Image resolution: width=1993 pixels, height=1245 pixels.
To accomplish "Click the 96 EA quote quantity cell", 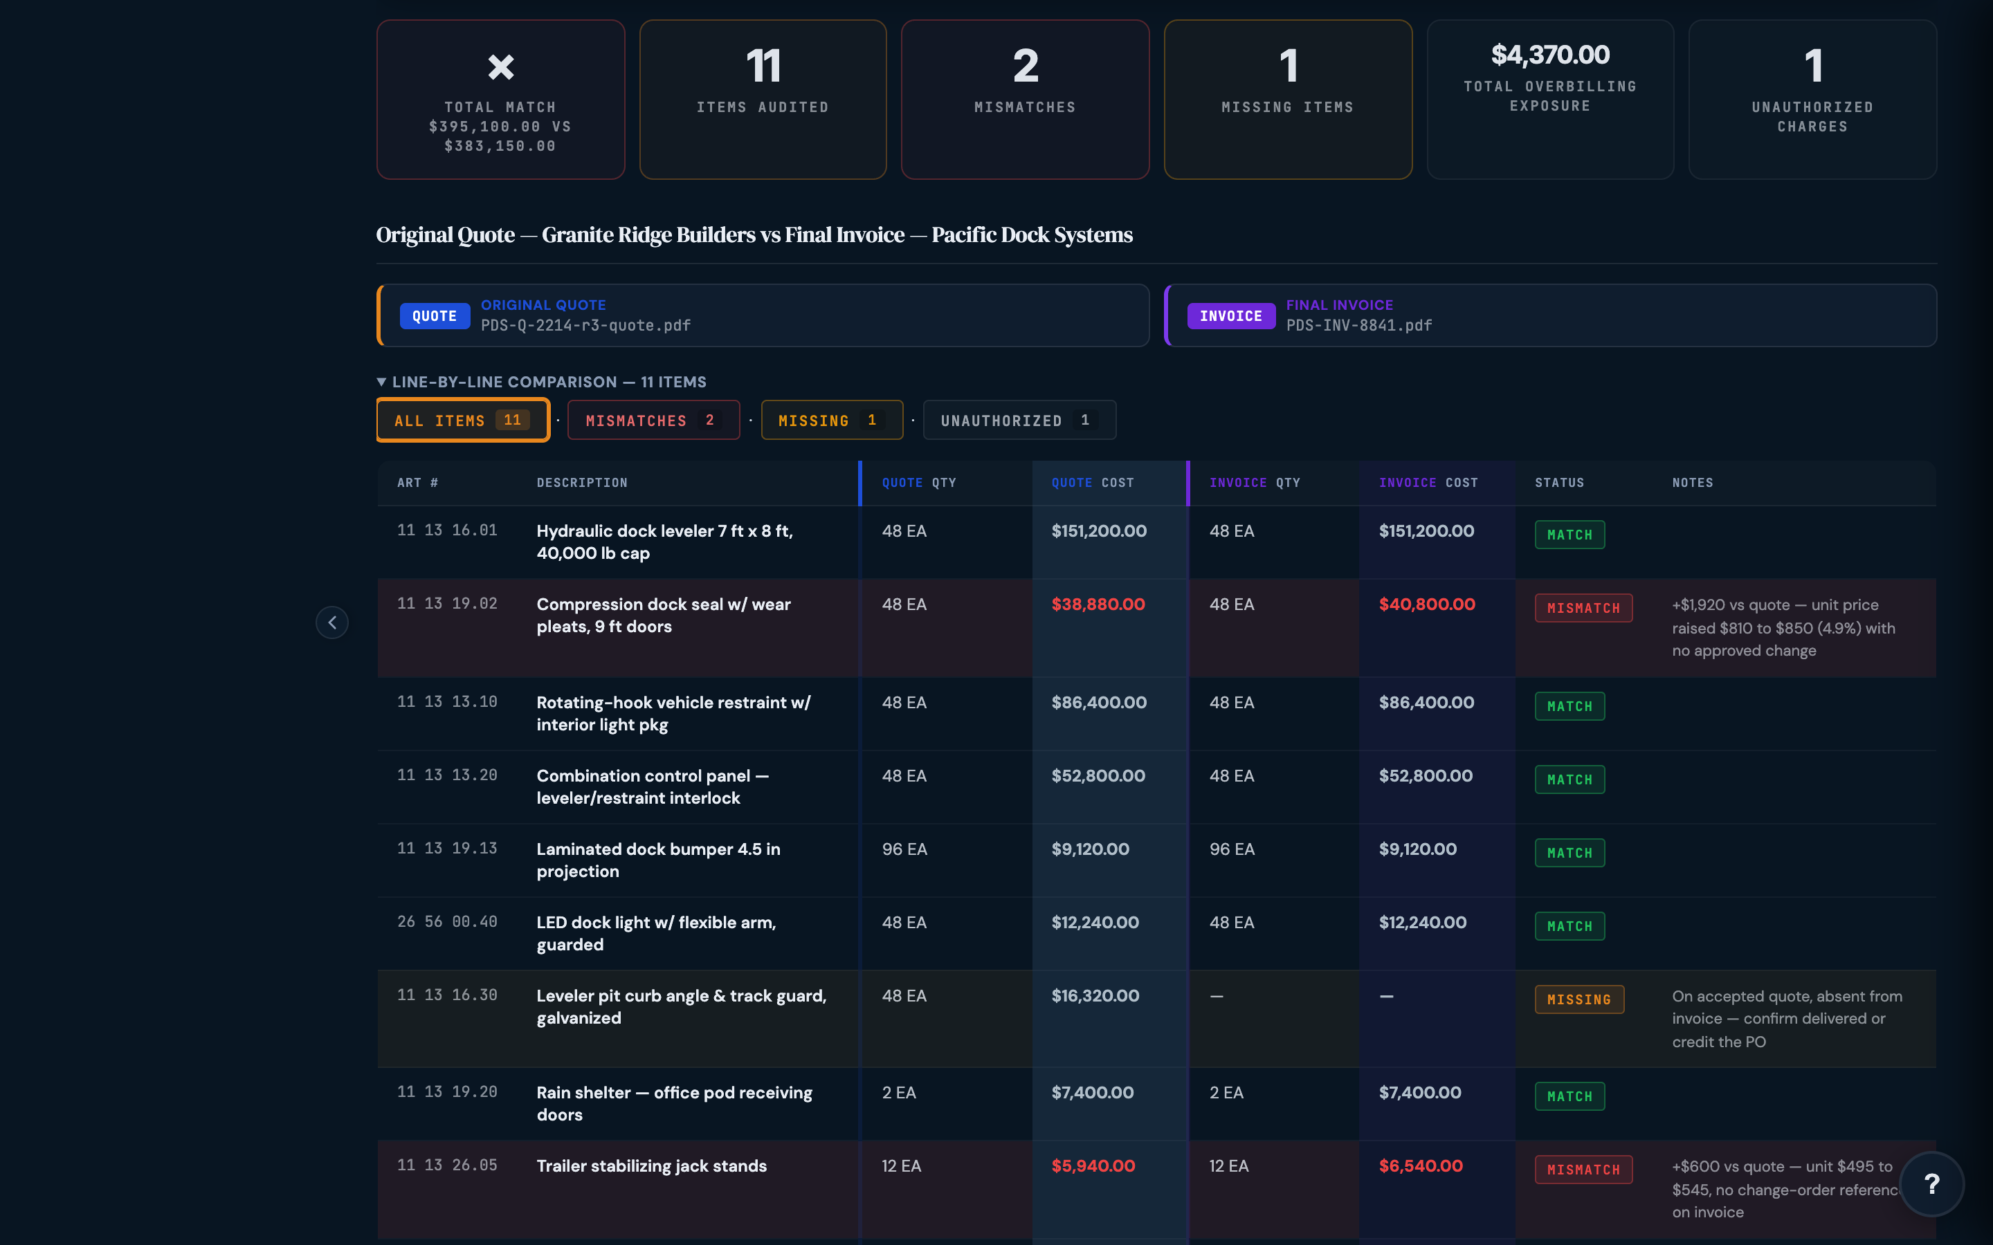I will [x=904, y=850].
